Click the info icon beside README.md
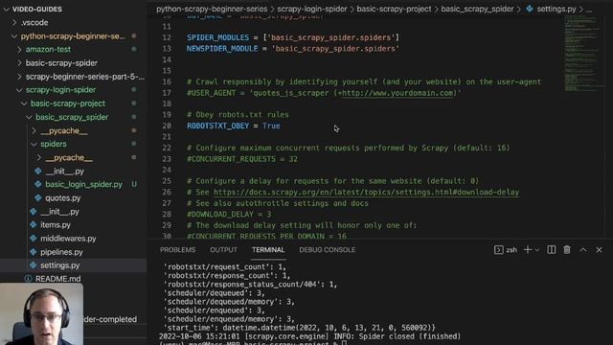613x345 pixels. (28, 279)
